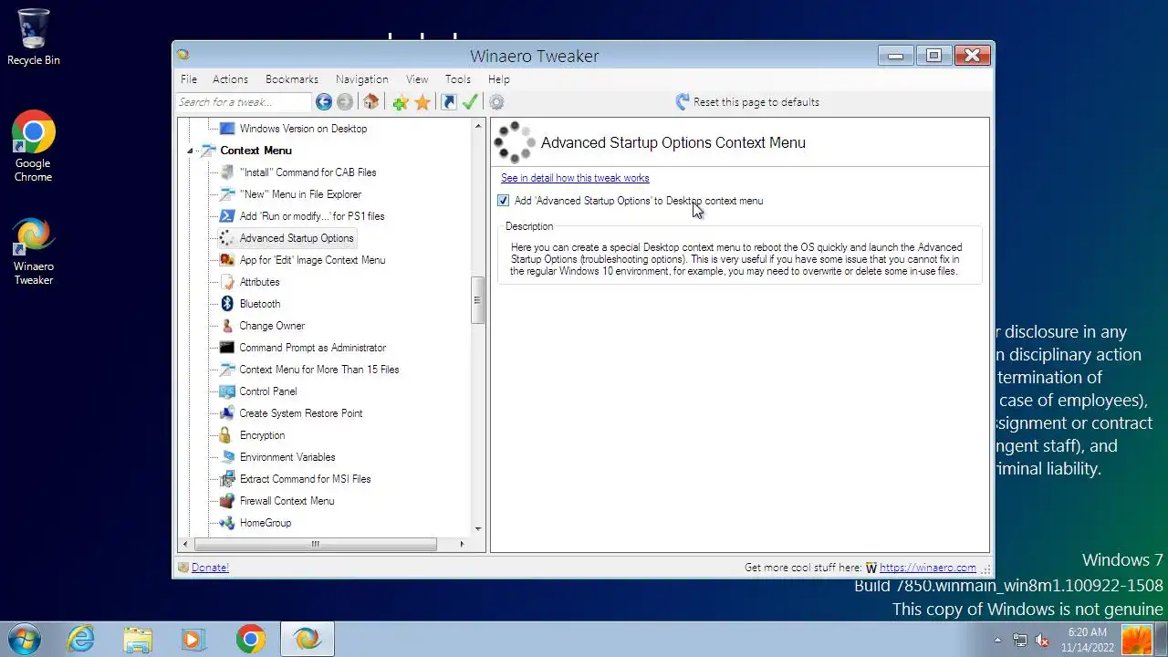Open the View menu
Image resolution: width=1168 pixels, height=657 pixels.
(x=417, y=79)
